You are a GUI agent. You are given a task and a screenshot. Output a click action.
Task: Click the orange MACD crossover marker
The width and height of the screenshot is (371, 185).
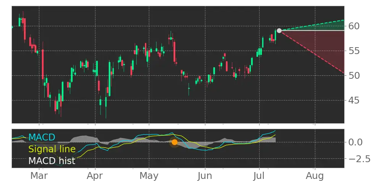click(174, 142)
